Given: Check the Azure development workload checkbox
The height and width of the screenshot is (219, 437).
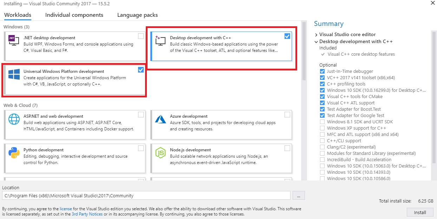Looking at the screenshot, I should click(x=287, y=115).
